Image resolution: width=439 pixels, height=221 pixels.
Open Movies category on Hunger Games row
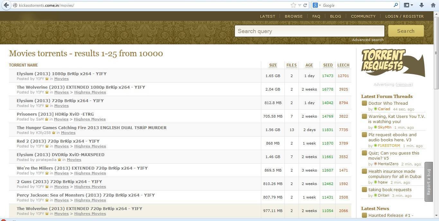pos(68,133)
